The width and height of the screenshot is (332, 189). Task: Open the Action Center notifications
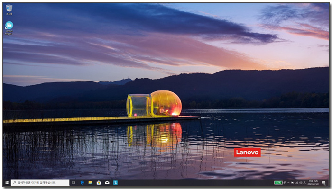(324, 183)
